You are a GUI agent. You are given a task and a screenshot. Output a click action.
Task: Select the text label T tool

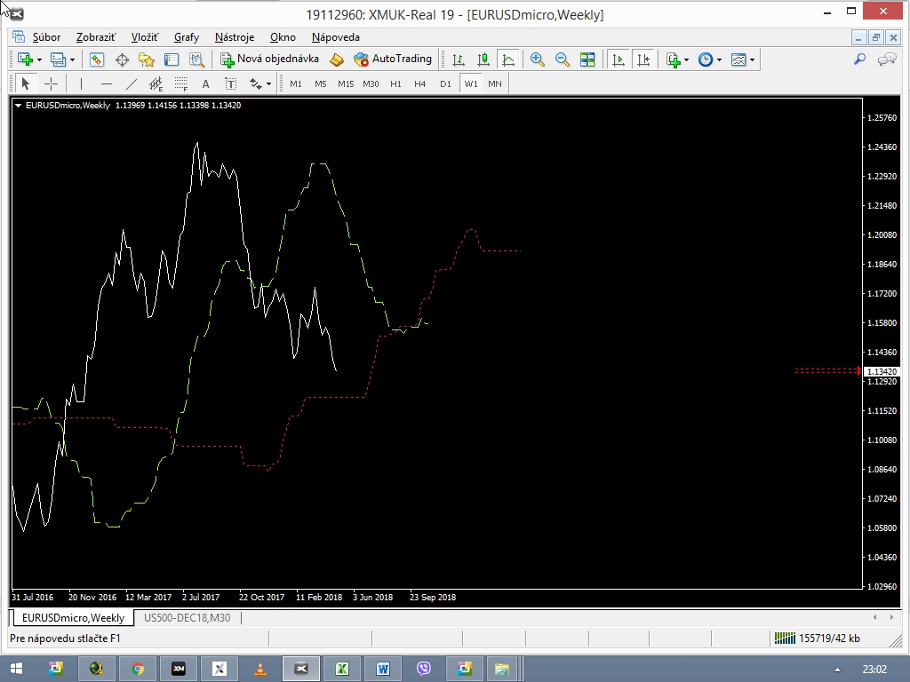click(230, 83)
